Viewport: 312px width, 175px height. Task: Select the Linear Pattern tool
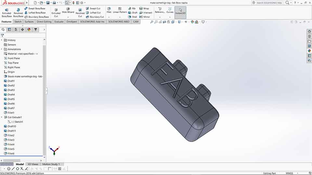pyautogui.click(x=120, y=10)
